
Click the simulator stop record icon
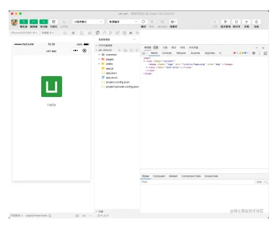73,33
